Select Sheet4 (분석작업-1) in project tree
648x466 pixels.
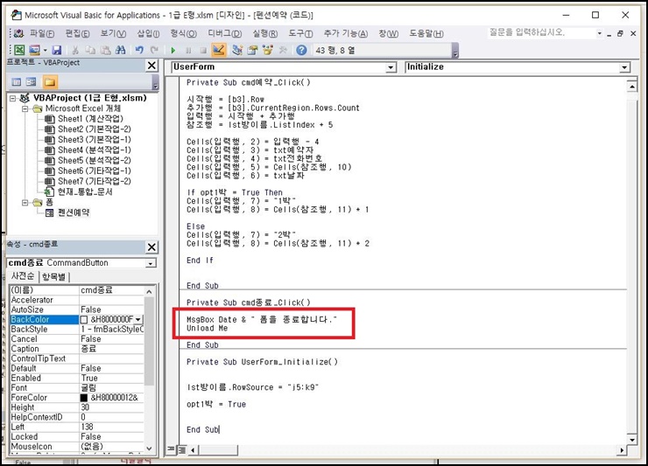95,150
